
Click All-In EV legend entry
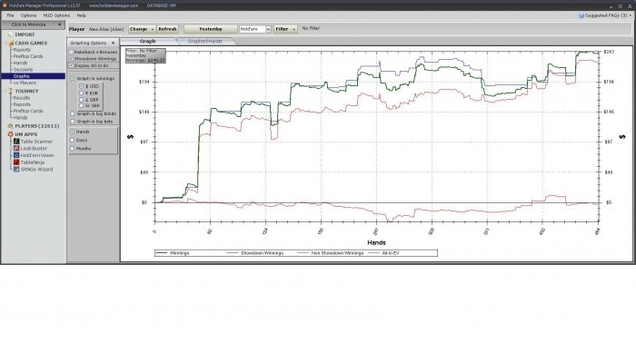click(x=383, y=253)
